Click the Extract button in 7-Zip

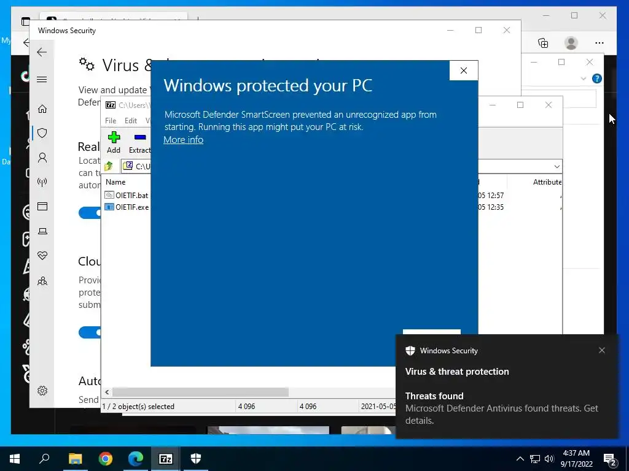click(139, 142)
